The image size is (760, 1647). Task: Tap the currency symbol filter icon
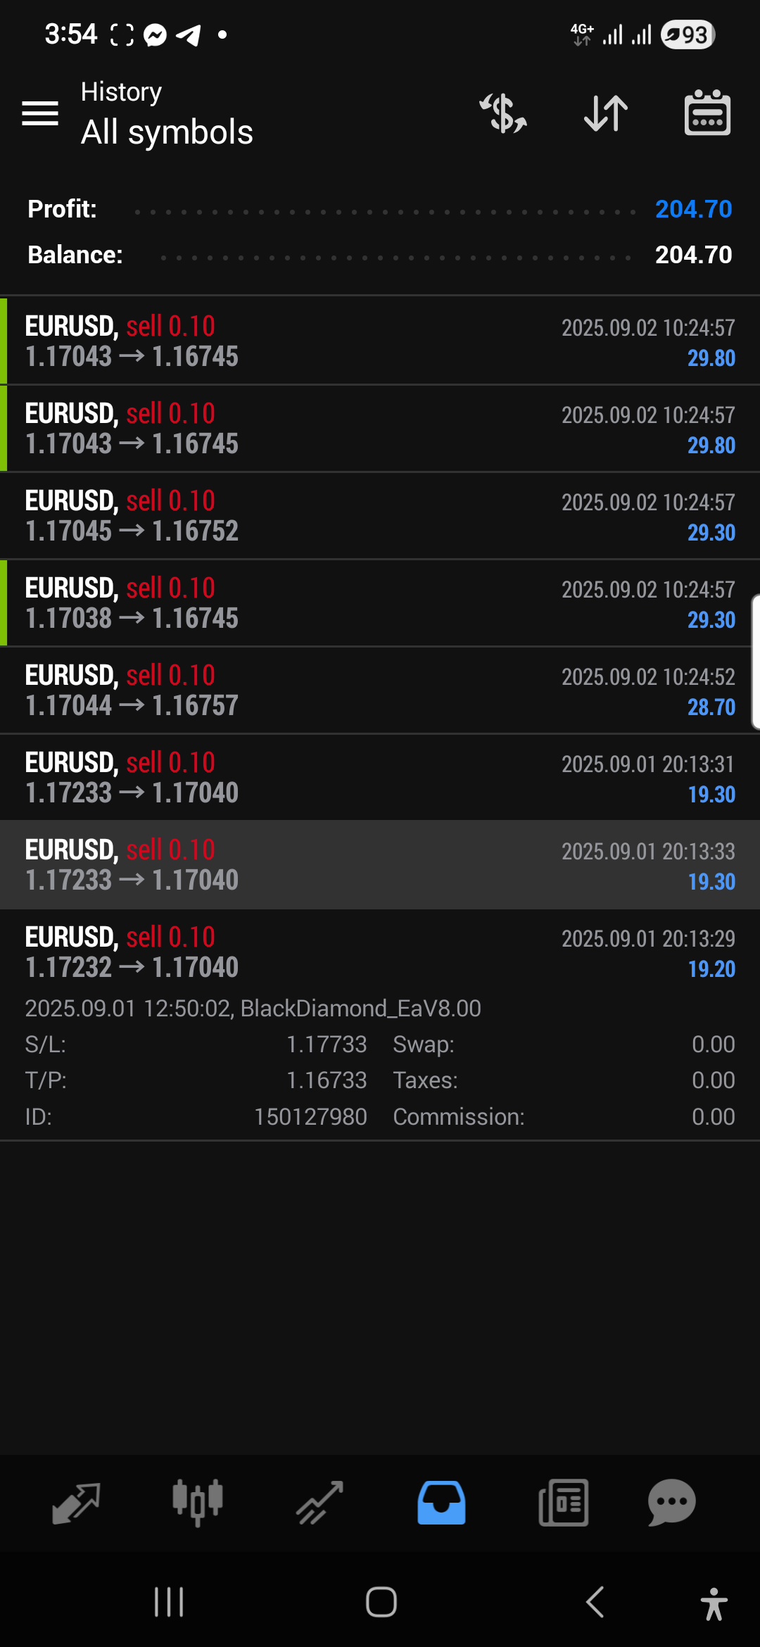pyautogui.click(x=503, y=113)
